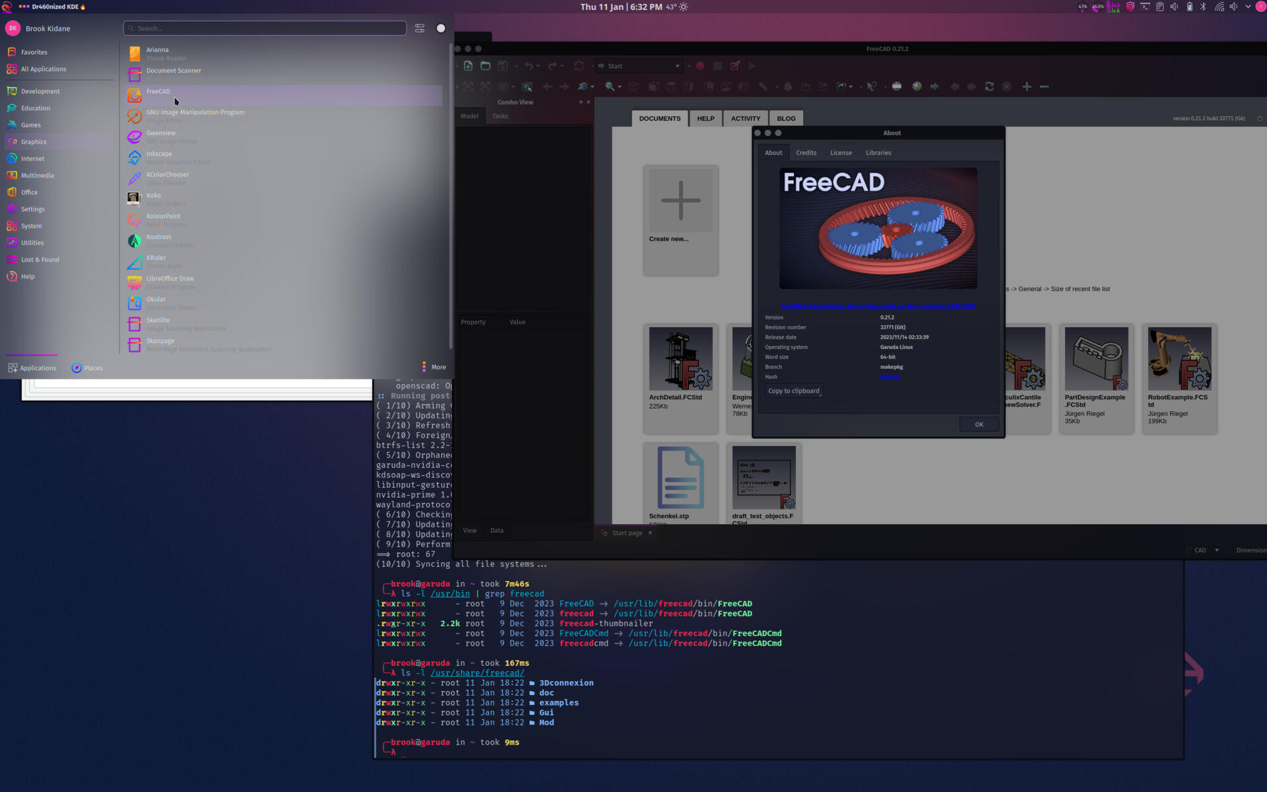Expand hidden system tray icons chevron
The height and width of the screenshot is (792, 1267).
tap(1247, 7)
